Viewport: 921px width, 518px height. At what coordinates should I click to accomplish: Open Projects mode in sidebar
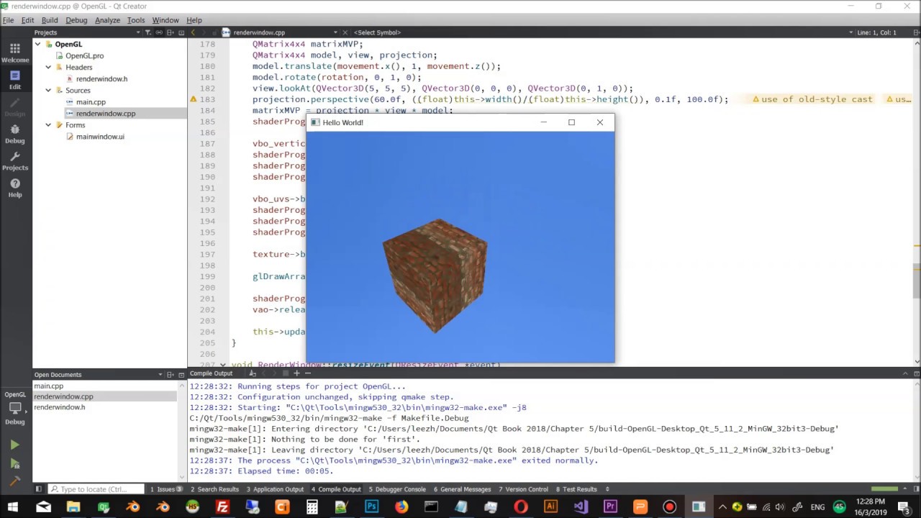[x=15, y=161]
